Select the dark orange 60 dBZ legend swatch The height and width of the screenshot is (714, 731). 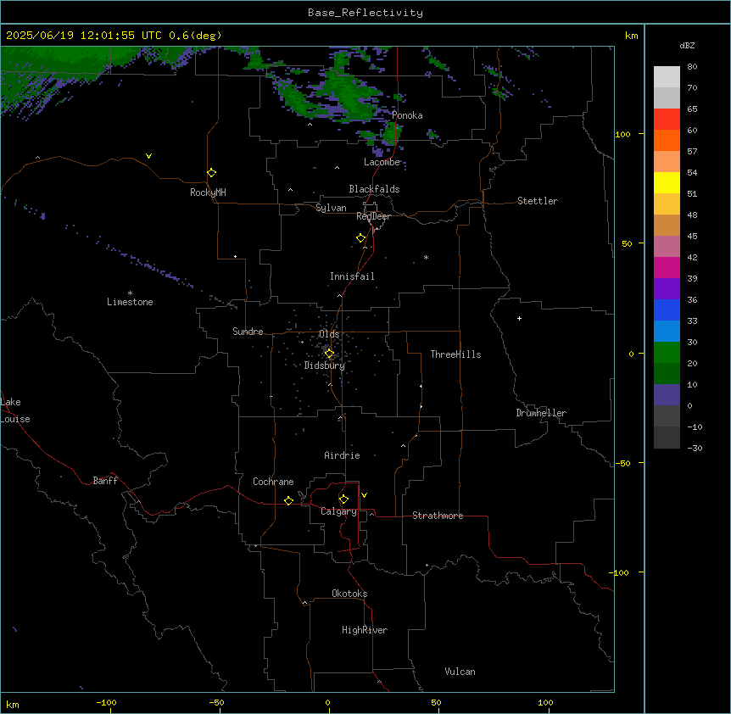point(667,140)
